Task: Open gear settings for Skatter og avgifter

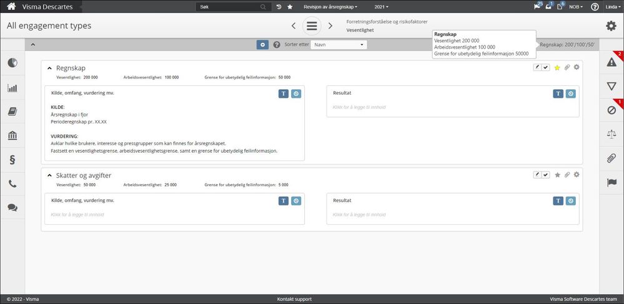Action: pos(577,174)
